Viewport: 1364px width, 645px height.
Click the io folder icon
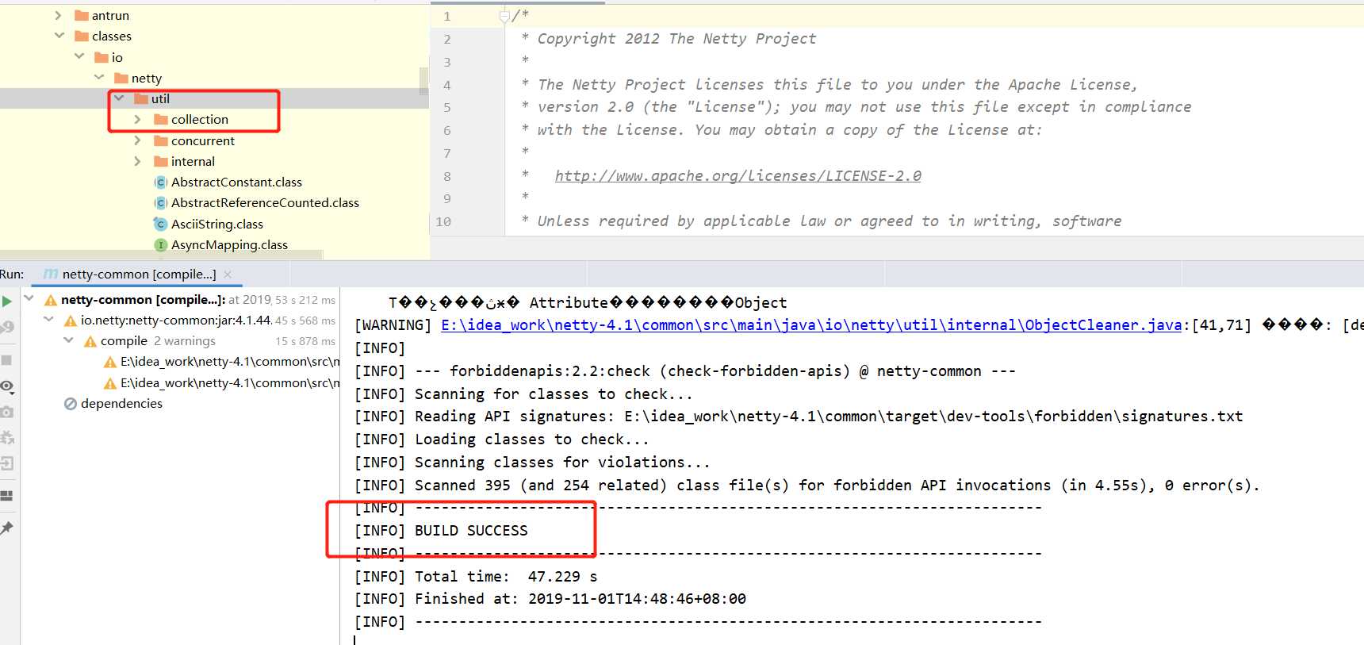(x=102, y=57)
